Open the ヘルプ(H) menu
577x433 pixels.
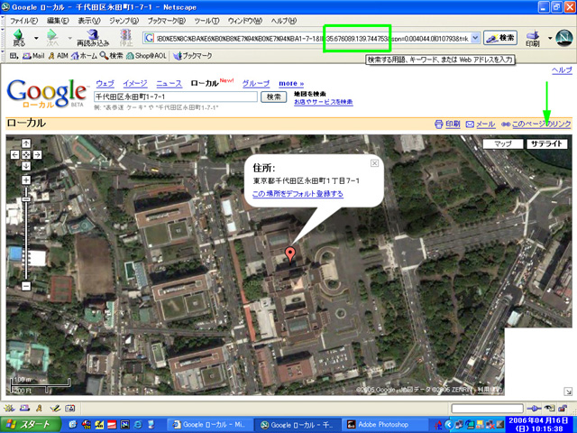click(x=284, y=21)
